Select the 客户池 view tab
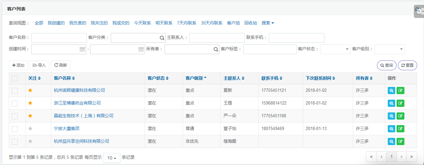The height and width of the screenshot is (165, 424). tap(233, 23)
